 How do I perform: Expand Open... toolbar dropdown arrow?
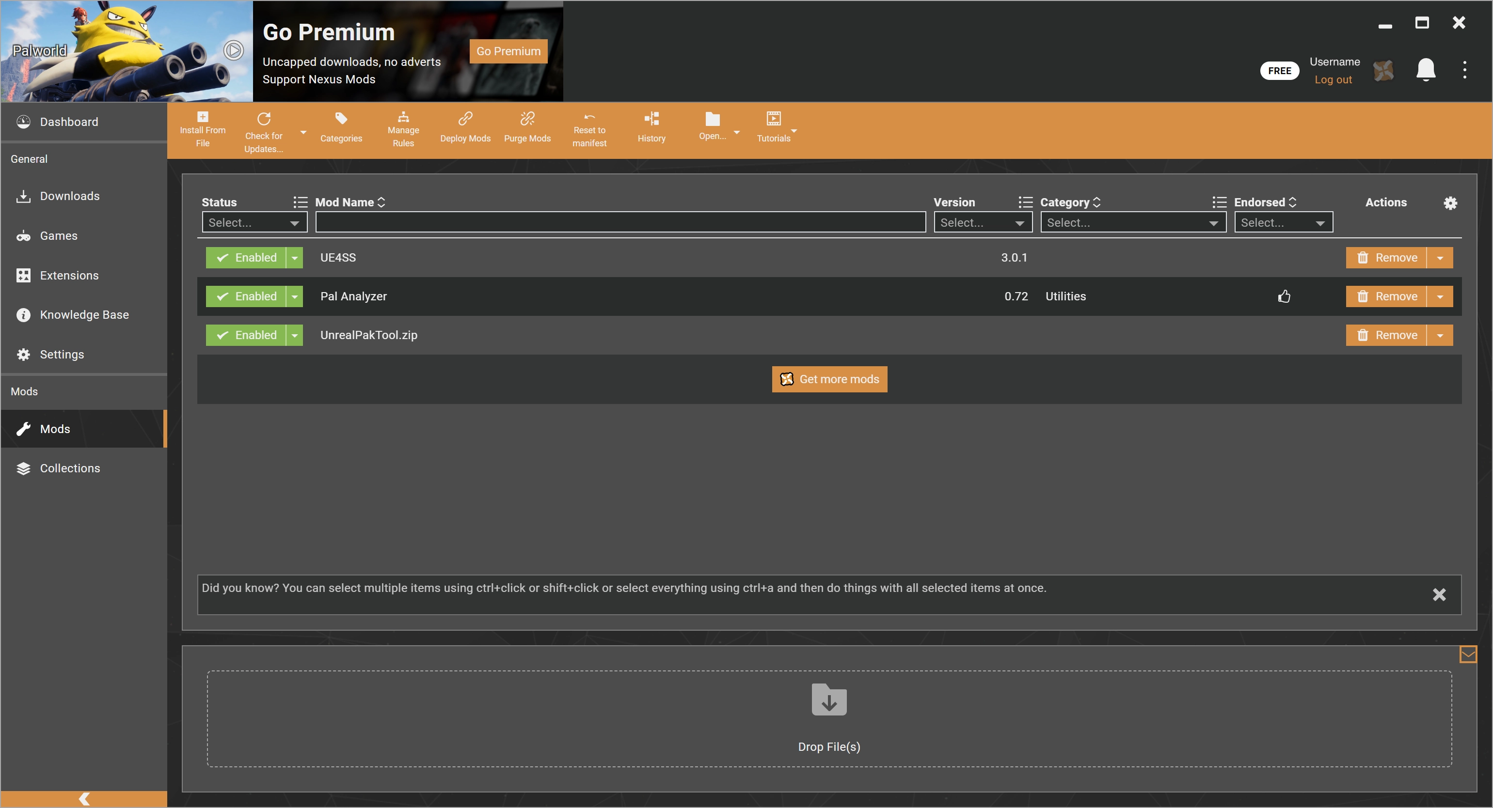point(737,133)
